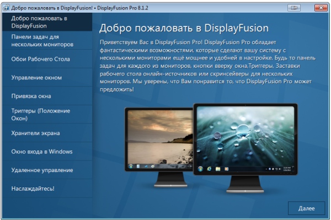Viewport: 331px width, 220px height.
Task: Go to the 'Наслаждайтесь!' section
Action: 47,189
